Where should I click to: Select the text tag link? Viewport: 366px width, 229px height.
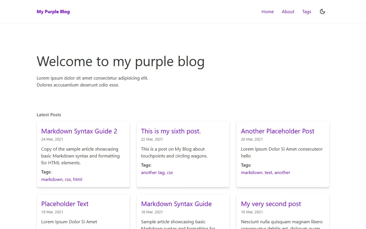click(x=268, y=173)
